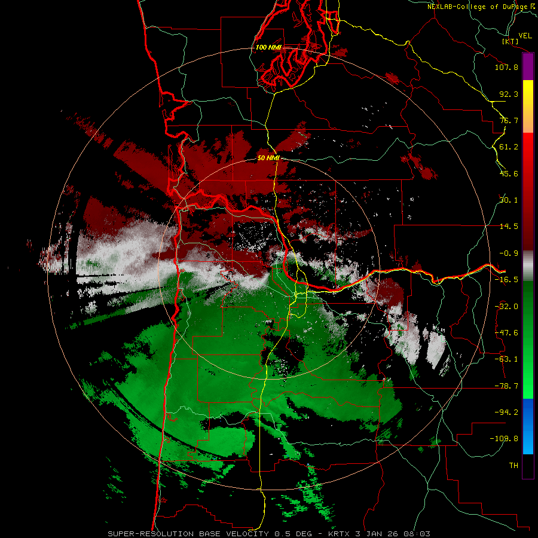This screenshot has width=538, height=538.
Task: Click the 76.7 velocity scale value
Action: click(x=509, y=120)
